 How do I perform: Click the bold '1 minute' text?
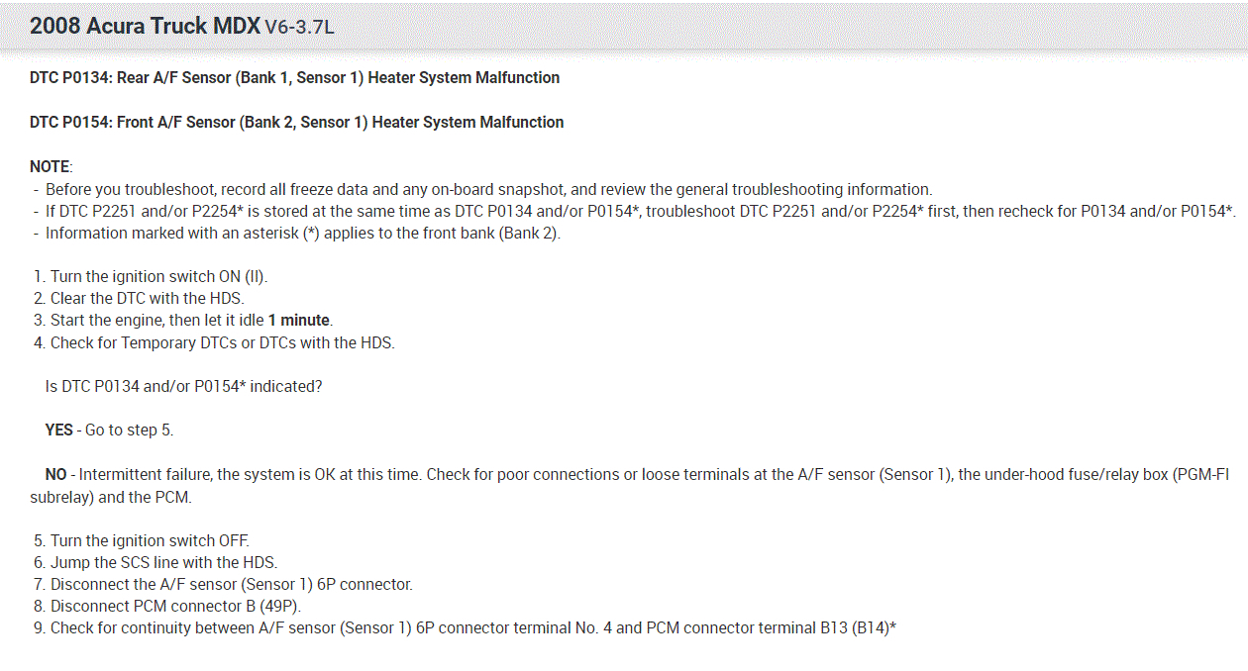(298, 321)
